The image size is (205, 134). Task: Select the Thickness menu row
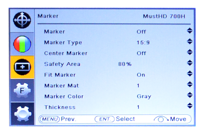(x=60, y=107)
